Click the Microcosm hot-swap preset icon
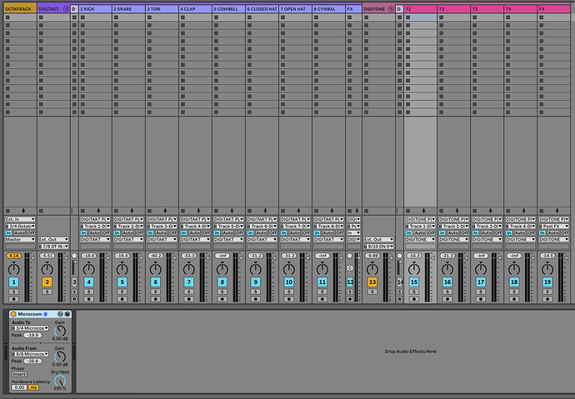This screenshot has height=399, width=575. pos(57,313)
